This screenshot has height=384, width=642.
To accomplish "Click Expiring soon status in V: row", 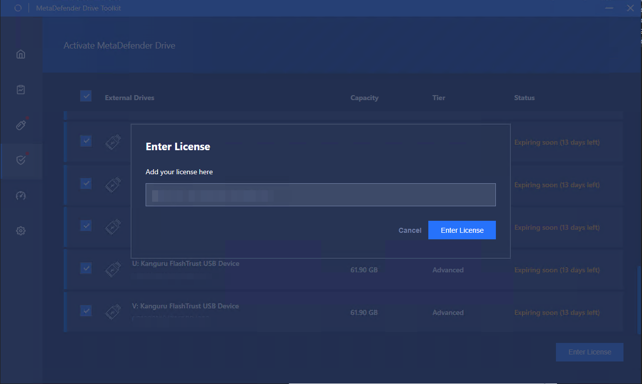I will tap(557, 312).
